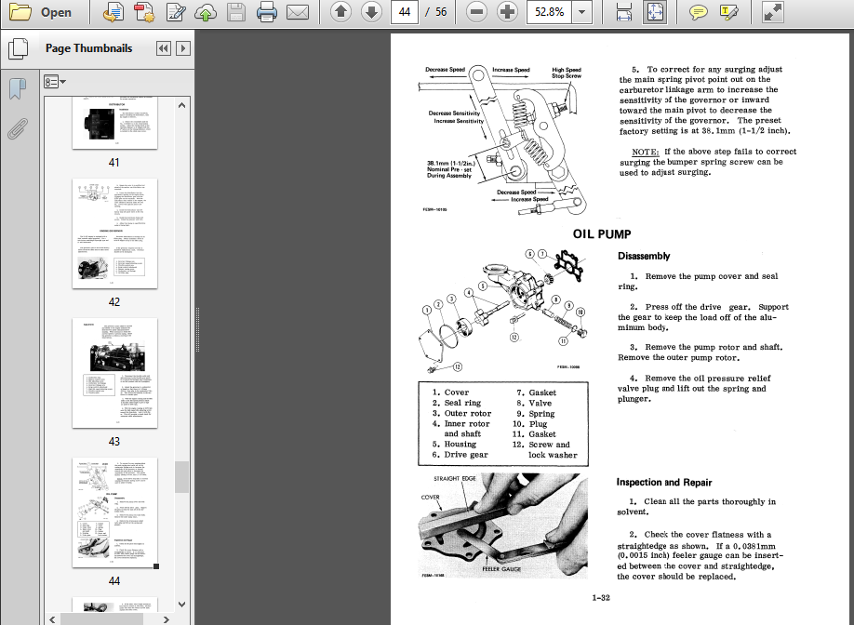The image size is (854, 625).
Task: Go to next page arrow
Action: (x=371, y=12)
